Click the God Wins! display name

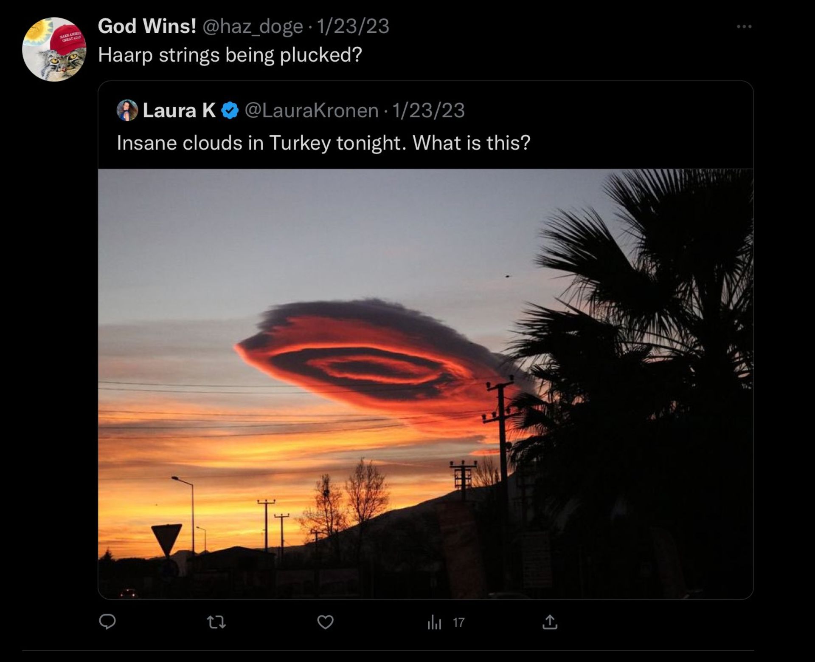147,26
